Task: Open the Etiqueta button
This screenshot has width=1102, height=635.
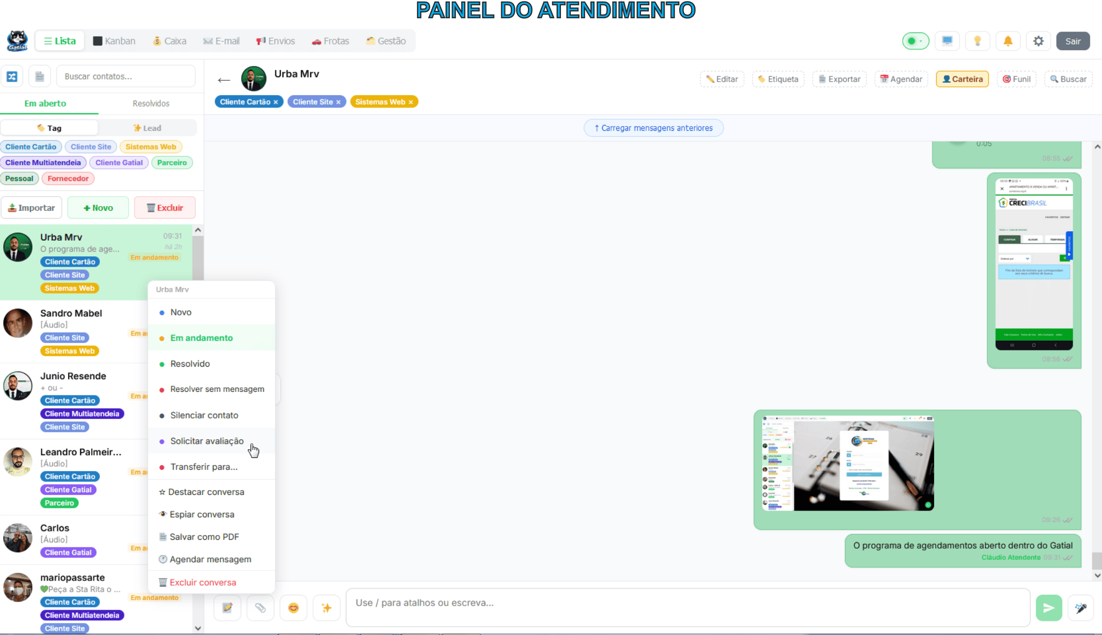Action: click(x=778, y=79)
